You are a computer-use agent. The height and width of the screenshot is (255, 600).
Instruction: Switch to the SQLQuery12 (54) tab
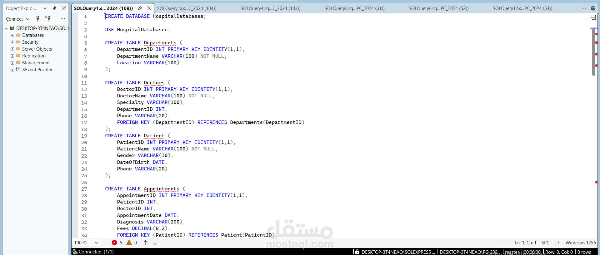(522, 8)
